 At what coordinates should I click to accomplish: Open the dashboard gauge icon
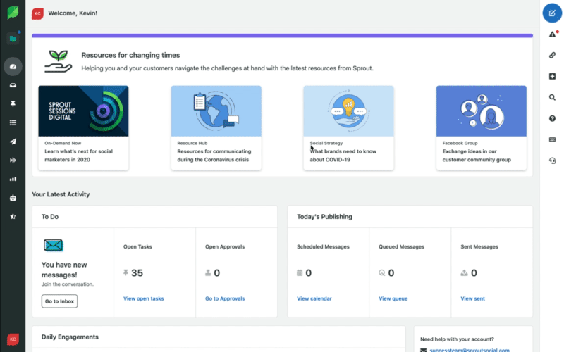pos(13,66)
